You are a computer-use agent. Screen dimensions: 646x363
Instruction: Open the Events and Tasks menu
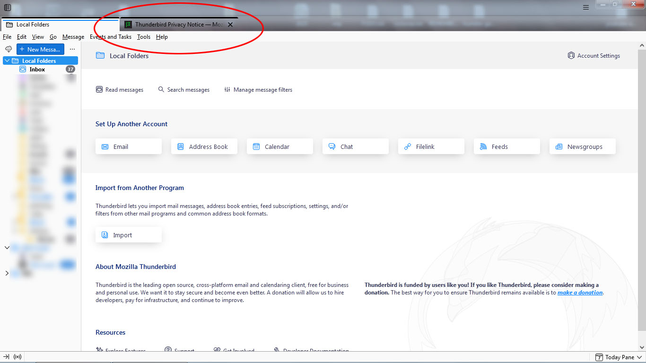pyautogui.click(x=111, y=37)
